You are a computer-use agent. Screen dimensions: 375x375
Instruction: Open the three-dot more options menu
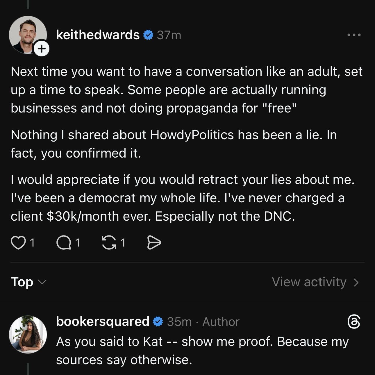coord(354,35)
